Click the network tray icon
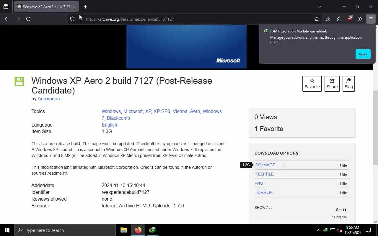Viewport: 378px width, 236px height. click(x=333, y=230)
